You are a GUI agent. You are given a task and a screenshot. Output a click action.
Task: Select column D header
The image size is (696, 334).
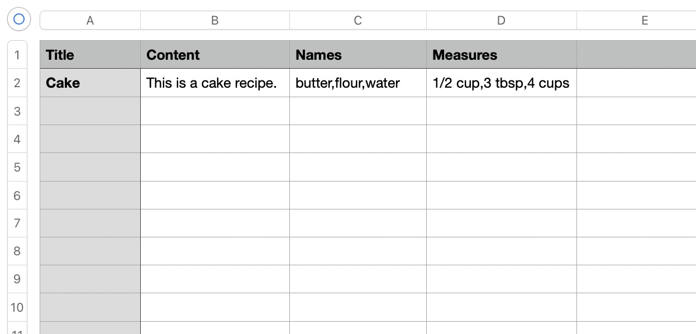point(501,21)
